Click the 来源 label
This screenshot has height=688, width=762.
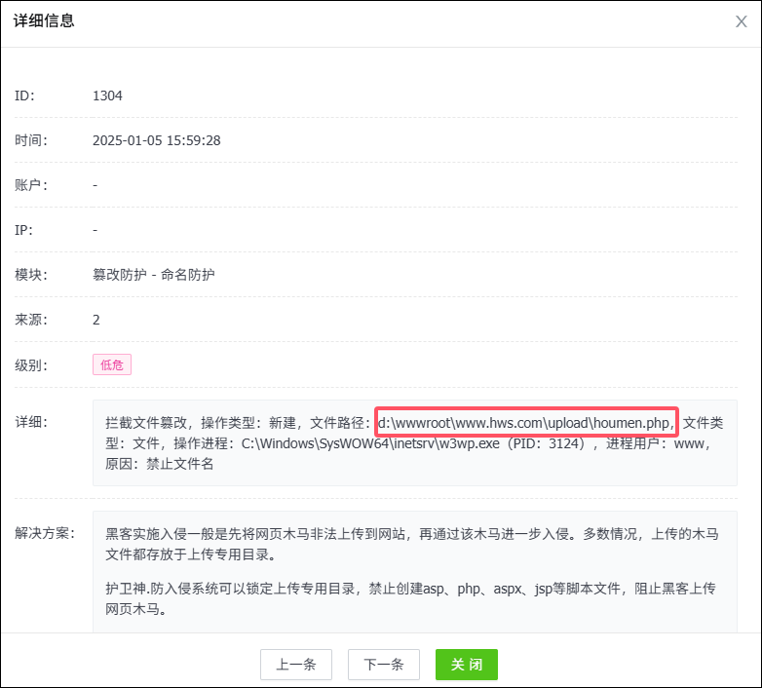[x=31, y=320]
